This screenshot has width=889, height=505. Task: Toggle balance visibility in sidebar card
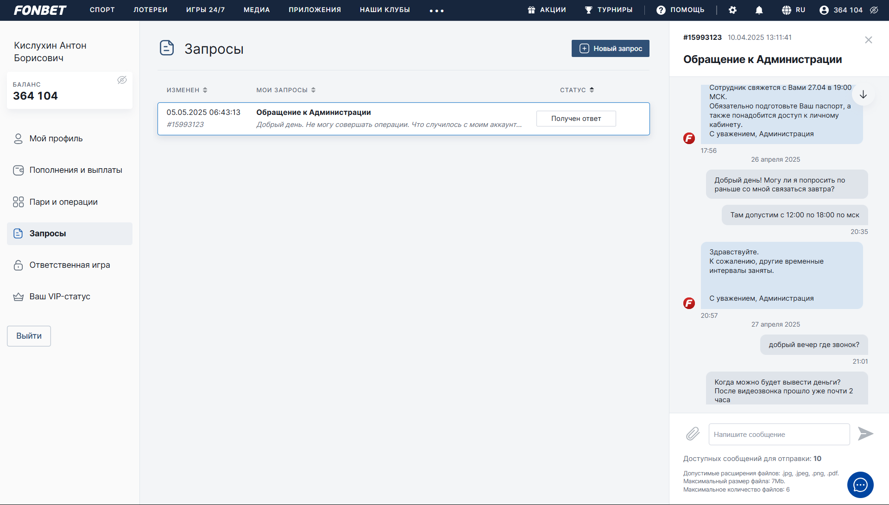pyautogui.click(x=122, y=80)
